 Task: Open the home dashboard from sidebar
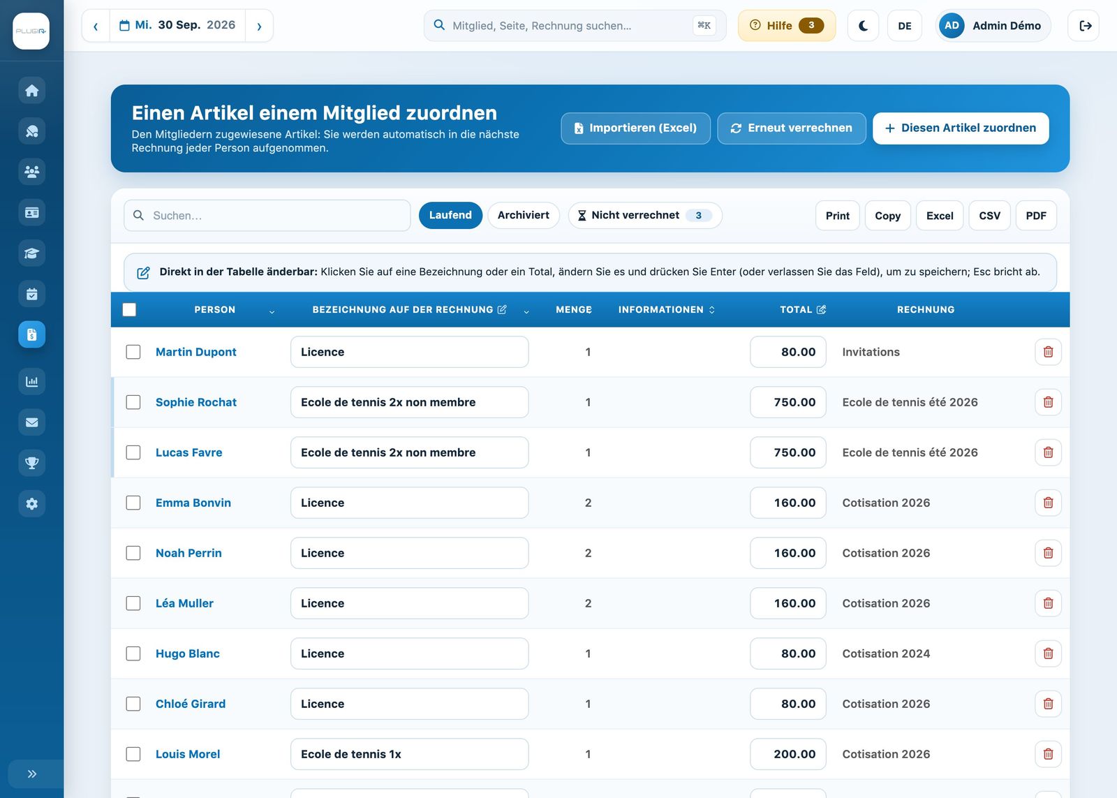31,91
